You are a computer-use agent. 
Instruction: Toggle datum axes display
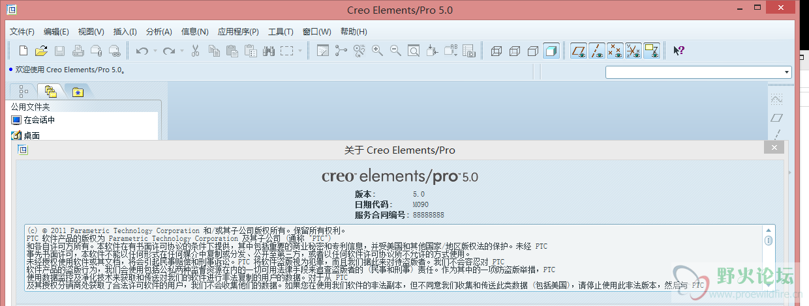597,50
